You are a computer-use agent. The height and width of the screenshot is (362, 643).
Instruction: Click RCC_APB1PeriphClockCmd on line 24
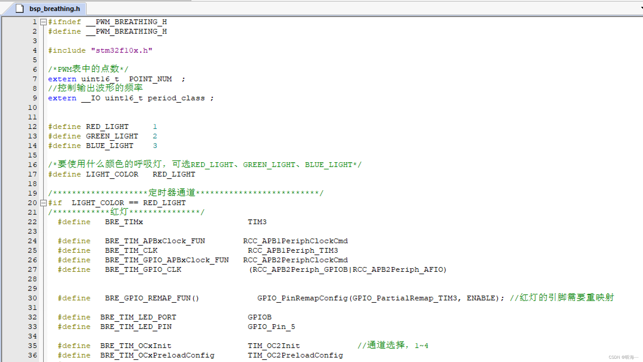point(295,241)
